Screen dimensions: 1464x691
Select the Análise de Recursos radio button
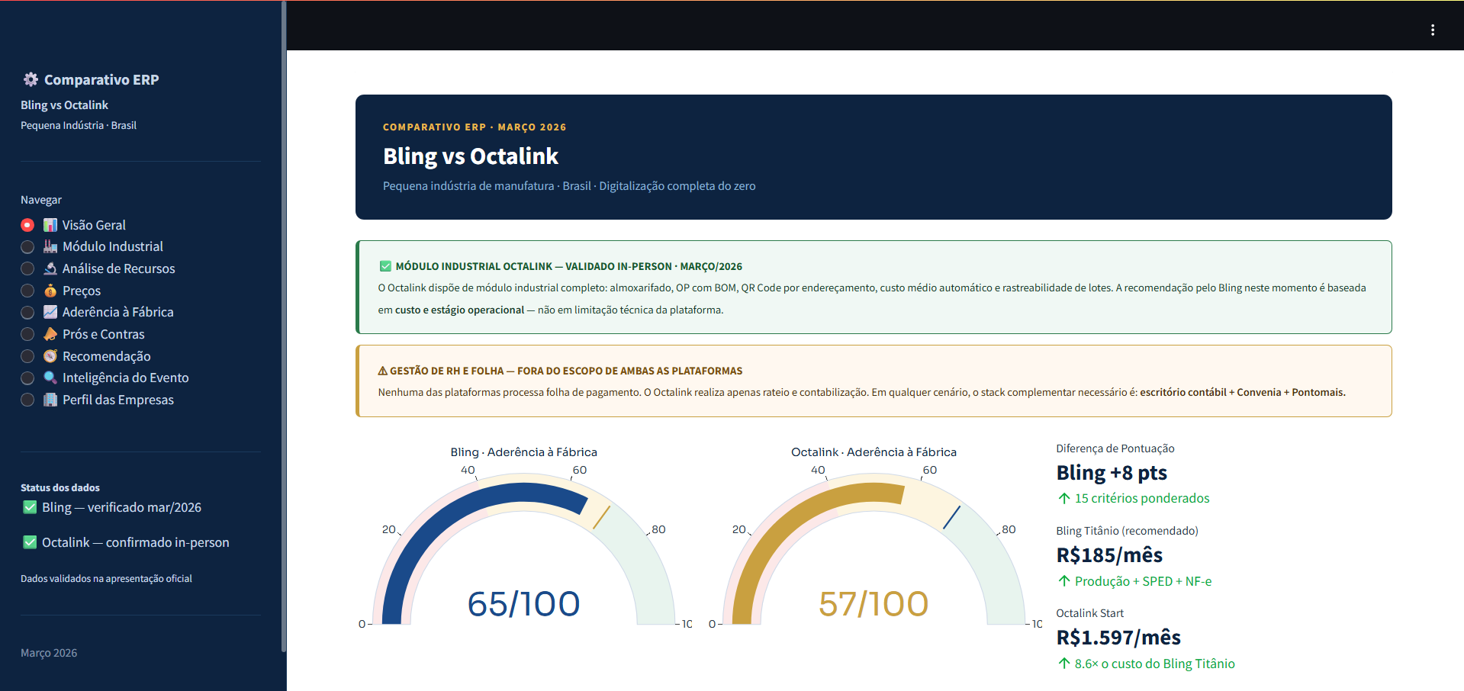(27, 268)
